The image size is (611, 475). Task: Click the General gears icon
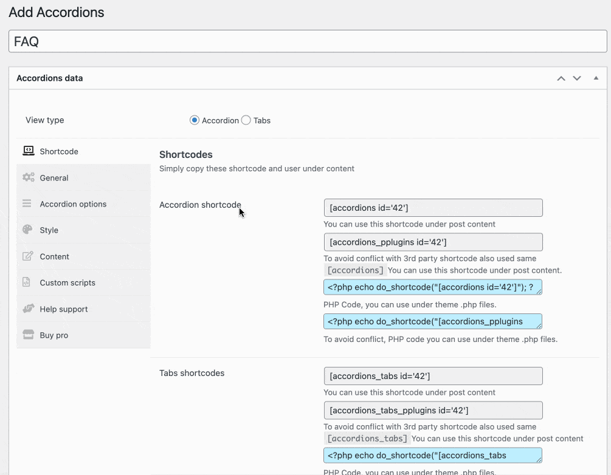[27, 177]
